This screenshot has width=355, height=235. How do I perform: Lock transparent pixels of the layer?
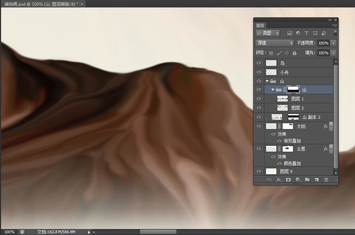(271, 53)
